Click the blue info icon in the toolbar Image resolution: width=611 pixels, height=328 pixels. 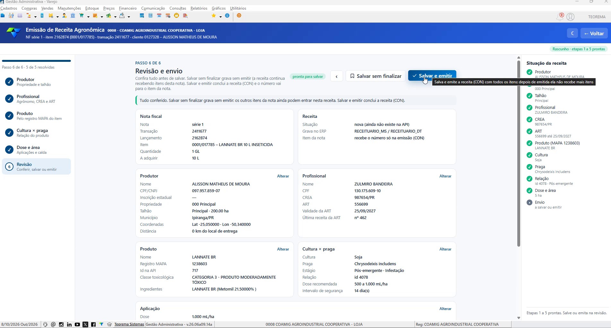tap(227, 15)
